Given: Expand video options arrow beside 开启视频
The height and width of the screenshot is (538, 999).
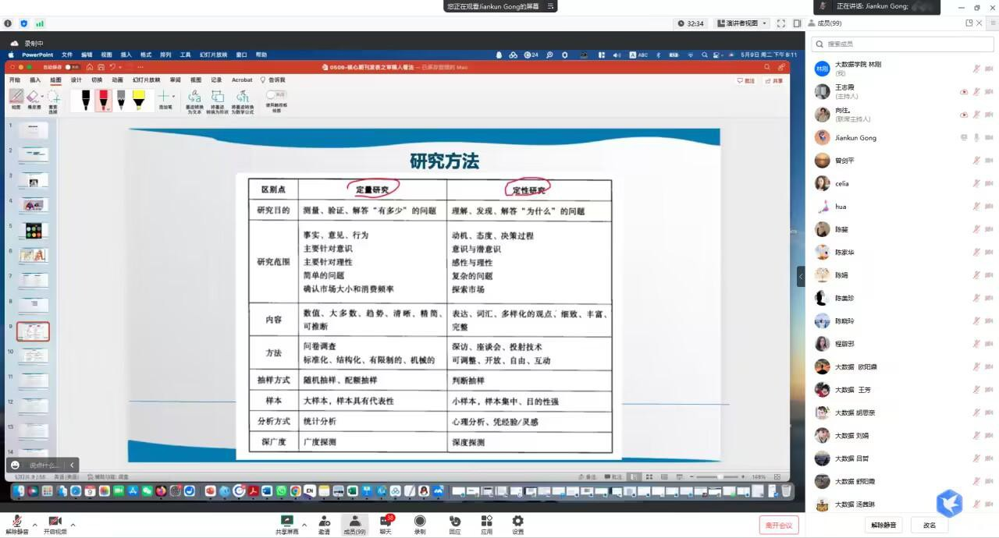Looking at the screenshot, I should coord(73,524).
